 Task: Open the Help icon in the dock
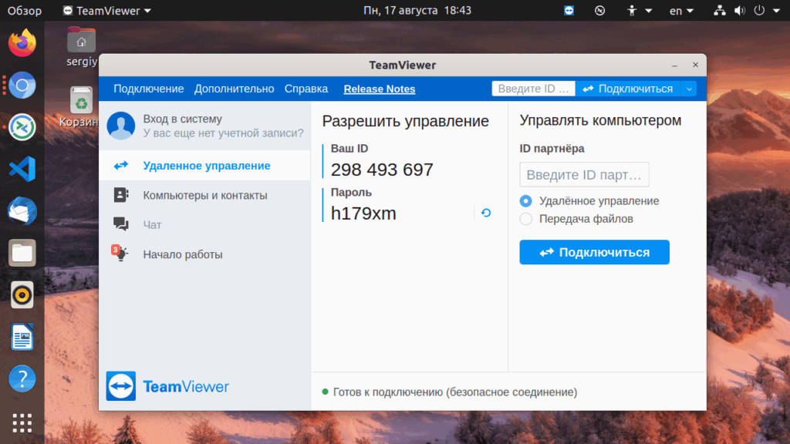22,378
